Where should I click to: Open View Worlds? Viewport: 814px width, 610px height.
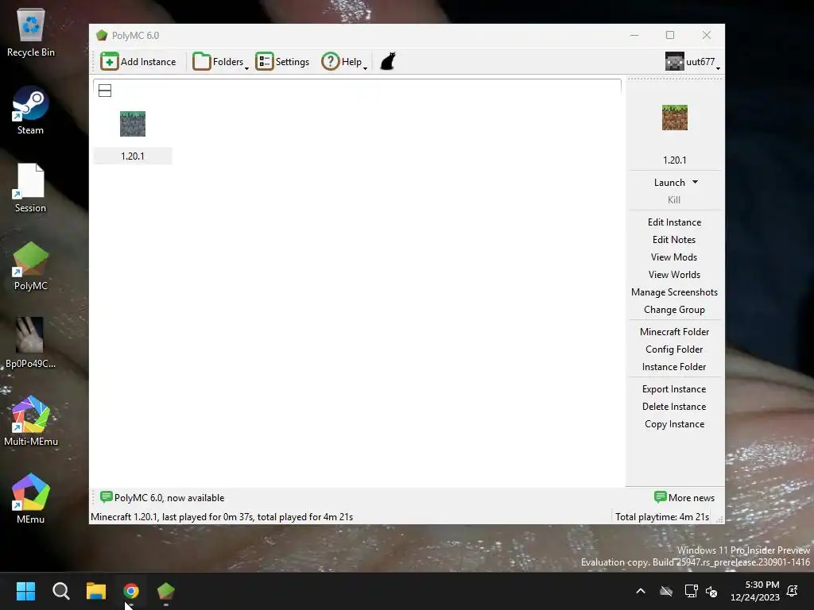point(674,275)
